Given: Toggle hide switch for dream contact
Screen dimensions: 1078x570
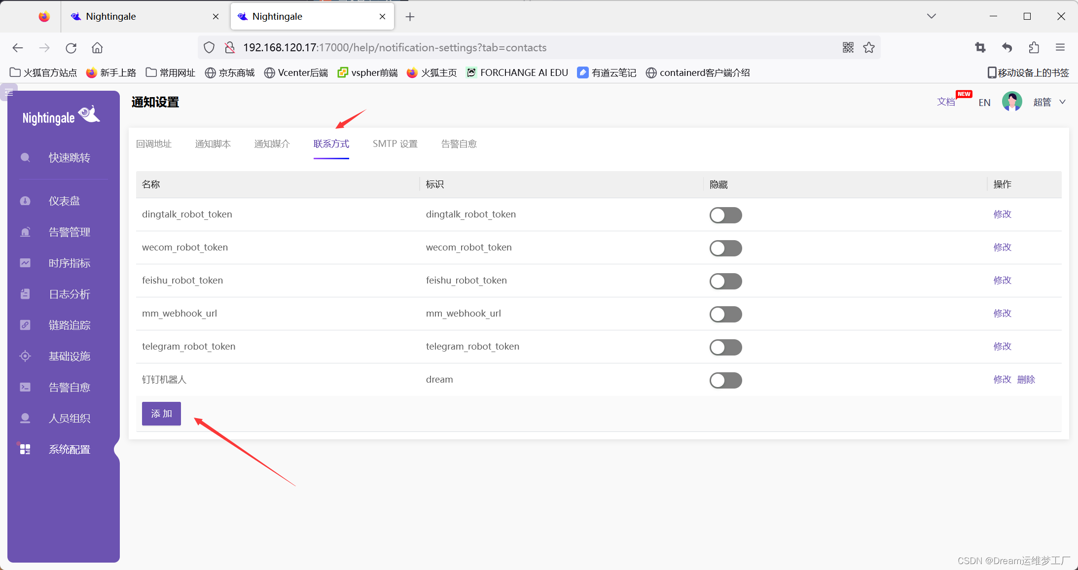Looking at the screenshot, I should [725, 380].
